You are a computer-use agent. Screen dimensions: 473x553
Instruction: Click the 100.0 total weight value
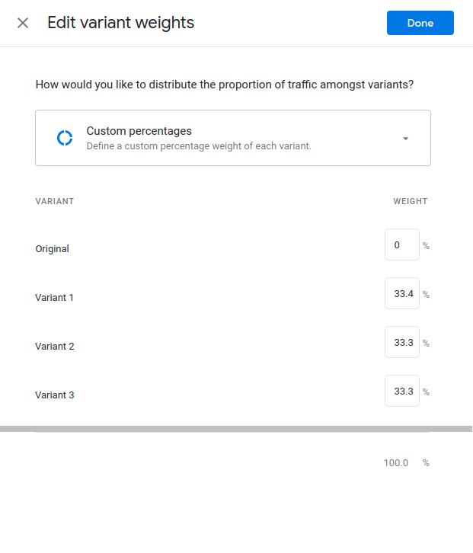(x=395, y=463)
